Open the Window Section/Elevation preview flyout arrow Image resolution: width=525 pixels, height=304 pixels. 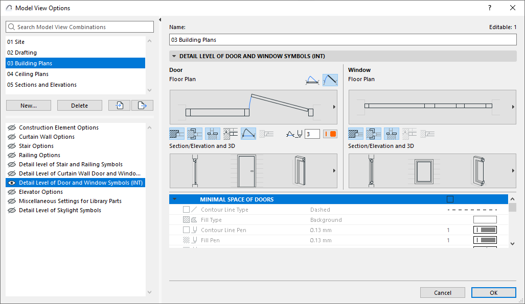513,171
